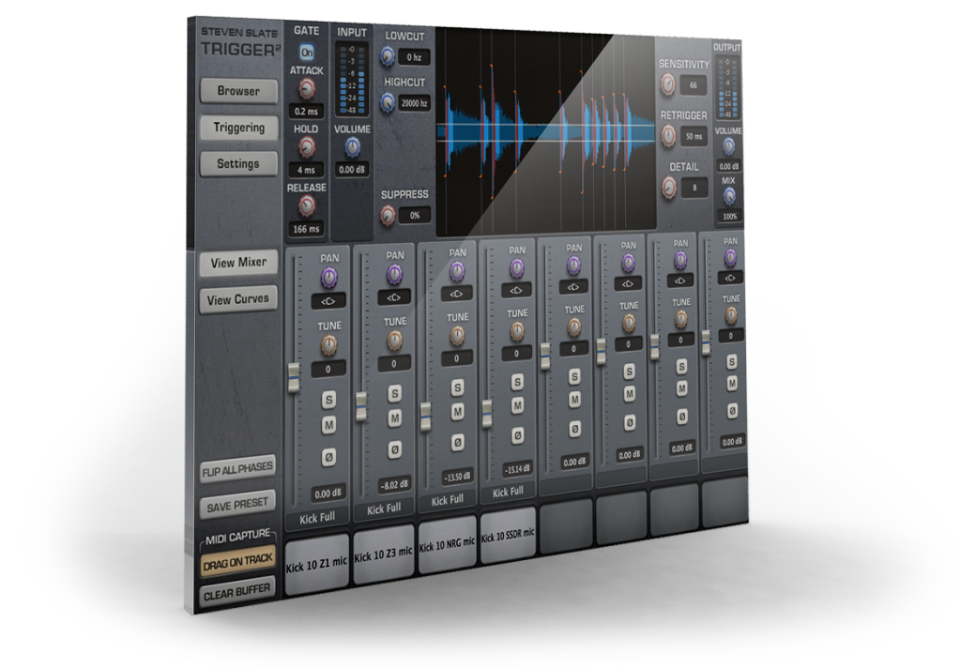This screenshot has height=668, width=961.
Task: Toggle the Gate On switch
Action: point(307,53)
